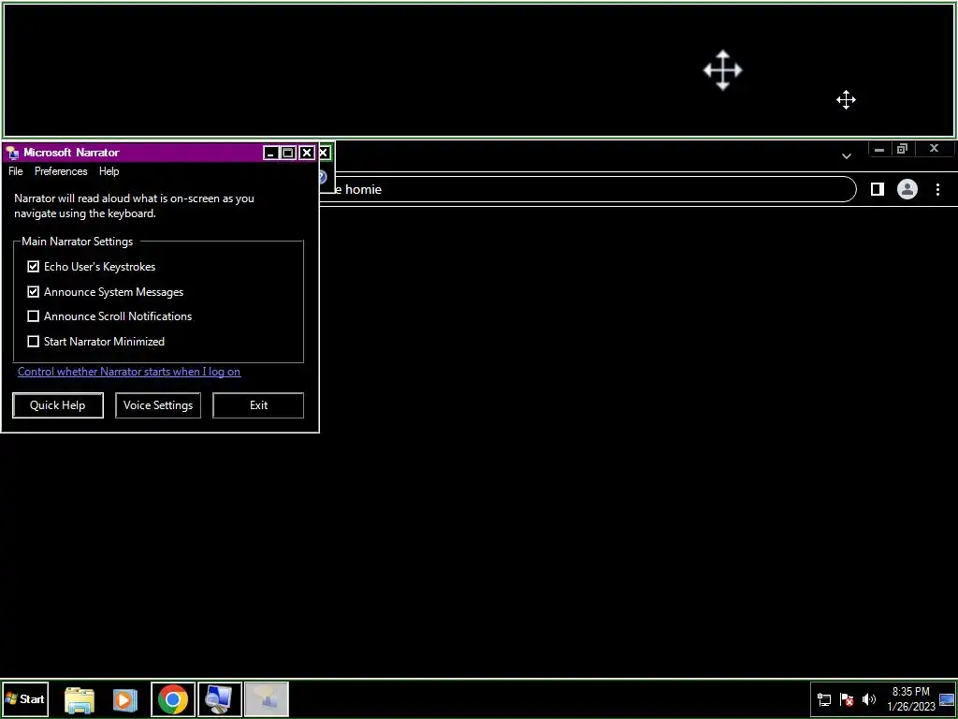This screenshot has height=719, width=958.
Task: Open the Magnifier taskbar icon
Action: pos(219,699)
